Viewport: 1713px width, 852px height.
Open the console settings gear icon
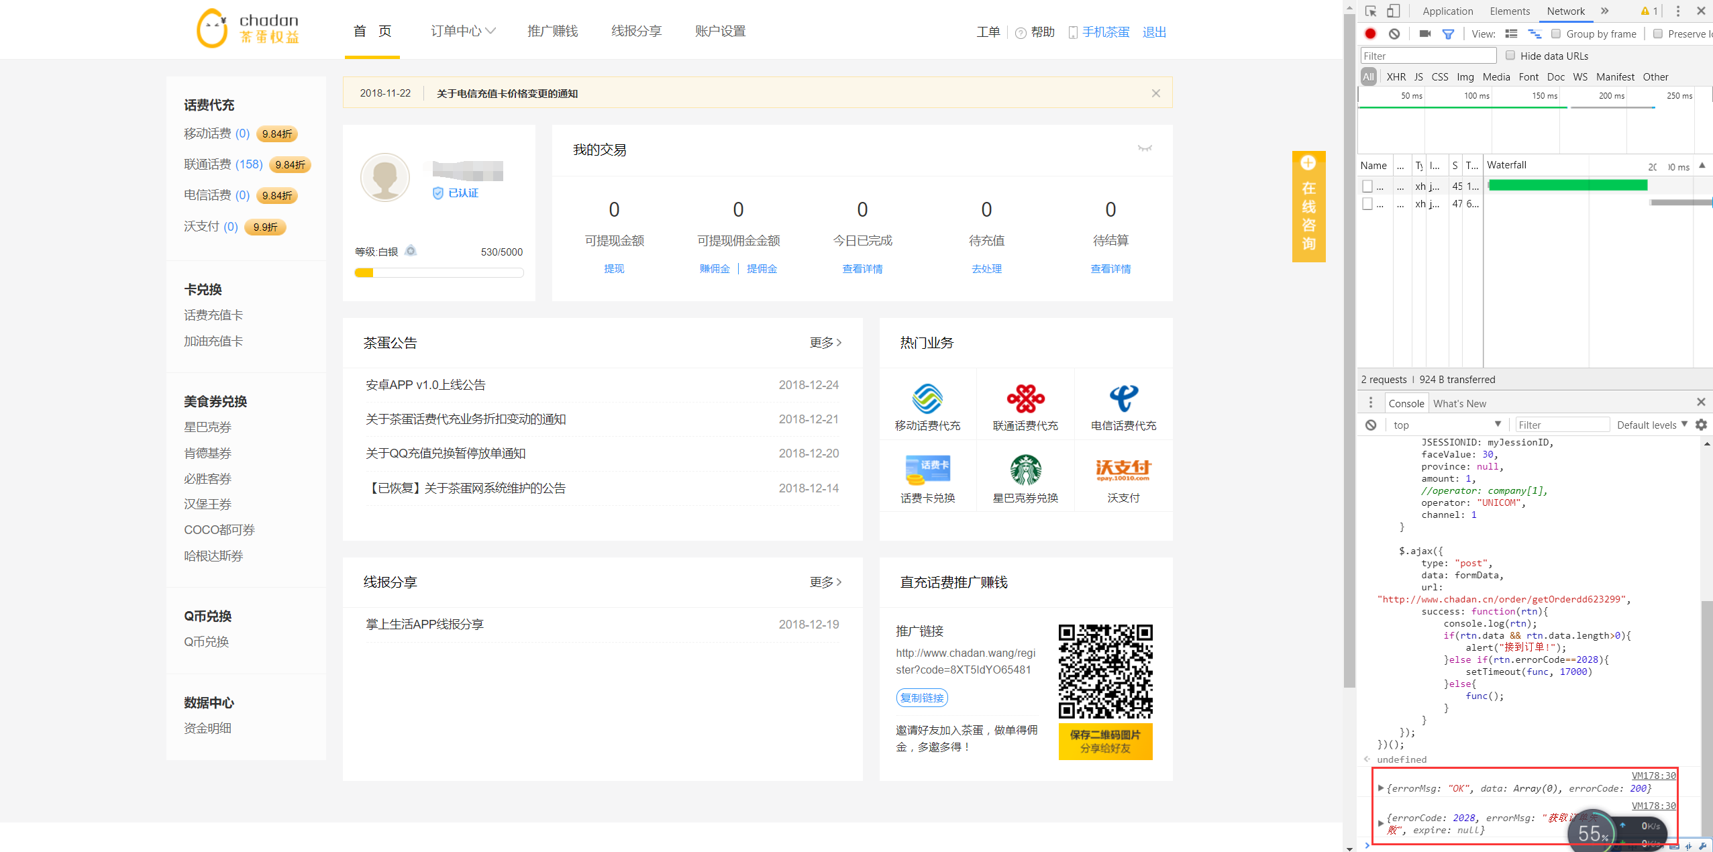pyautogui.click(x=1701, y=425)
